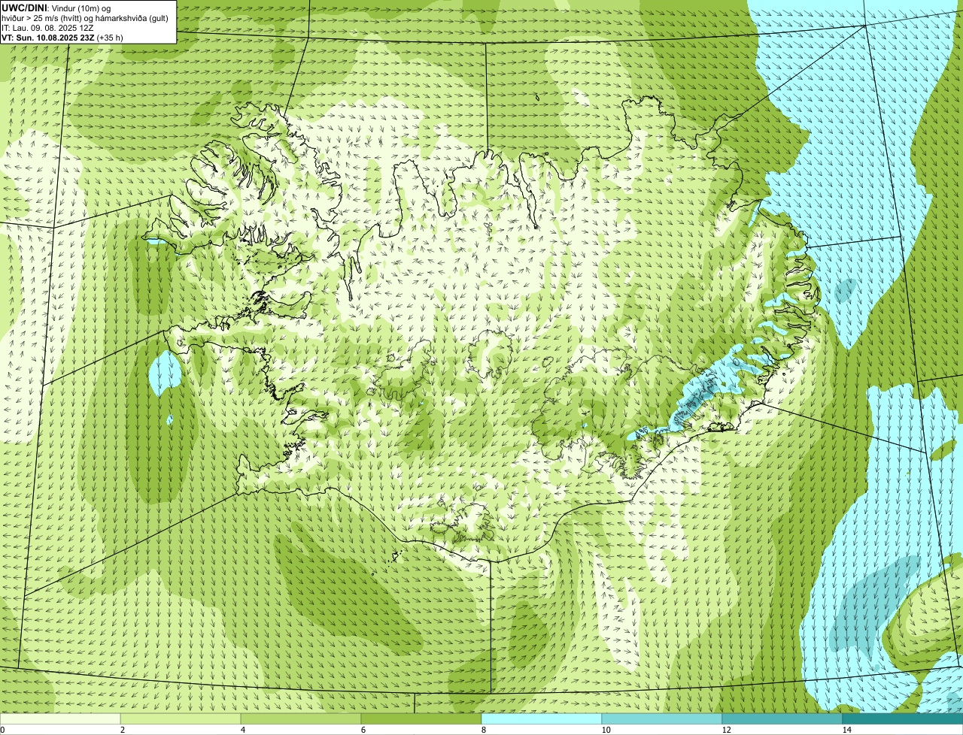This screenshot has height=735, width=963.
Task: Click the palest legend swatch for 0–2 m/s
Action: pos(60,718)
